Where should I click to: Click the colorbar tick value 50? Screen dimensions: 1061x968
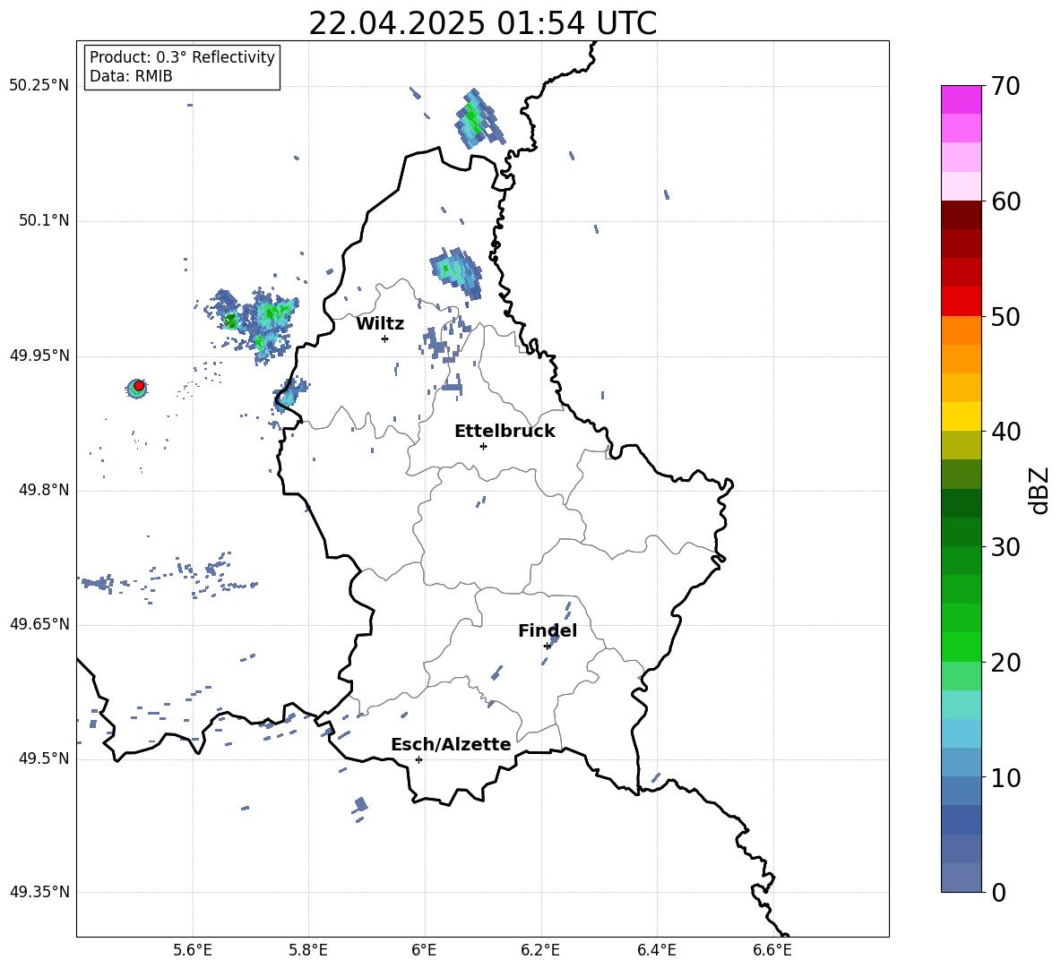[1005, 317]
